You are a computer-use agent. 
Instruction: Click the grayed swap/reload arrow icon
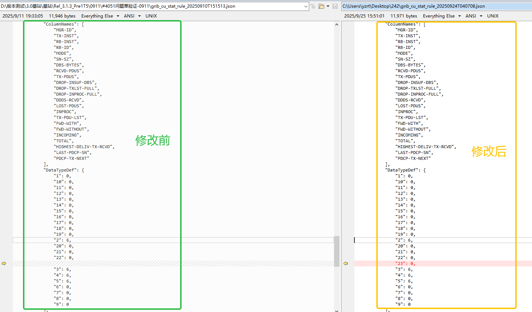[313, 6]
